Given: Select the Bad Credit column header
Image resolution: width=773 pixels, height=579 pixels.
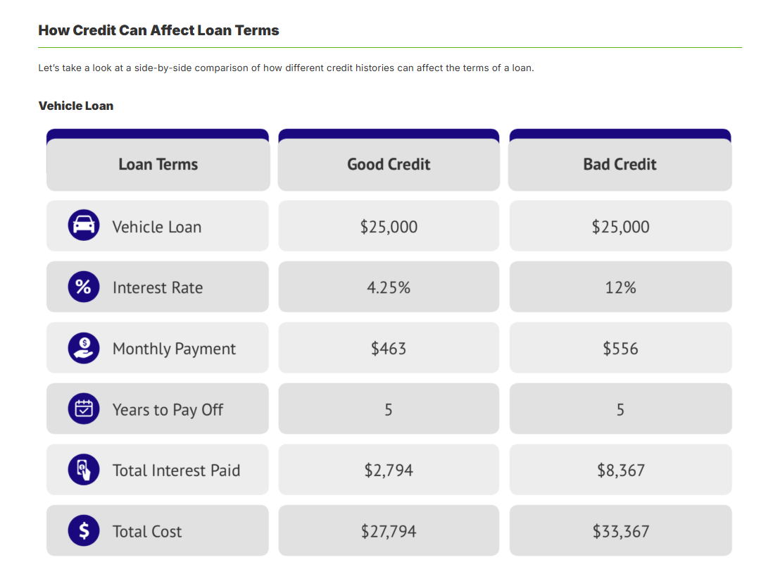Looking at the screenshot, I should pos(620,165).
